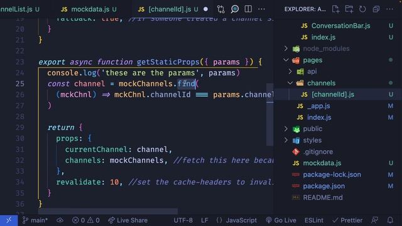402x226 pixels.
Task: Open components index.js below ConversationBar.js
Action: tap(323, 38)
